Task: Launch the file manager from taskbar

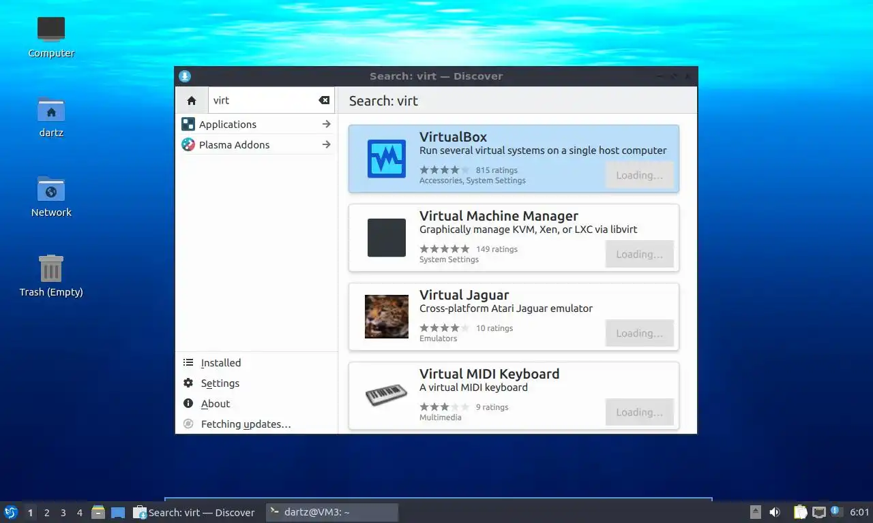Action: (98, 512)
